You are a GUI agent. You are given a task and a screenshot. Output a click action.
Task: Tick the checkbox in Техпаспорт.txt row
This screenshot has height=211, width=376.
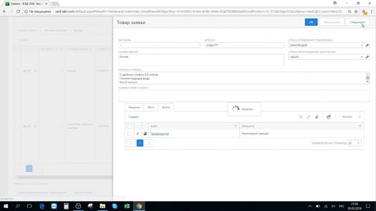129,134
